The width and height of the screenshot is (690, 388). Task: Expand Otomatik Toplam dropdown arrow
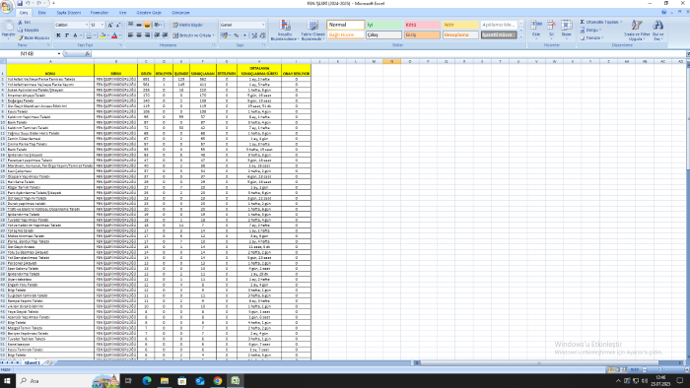[x=621, y=22]
